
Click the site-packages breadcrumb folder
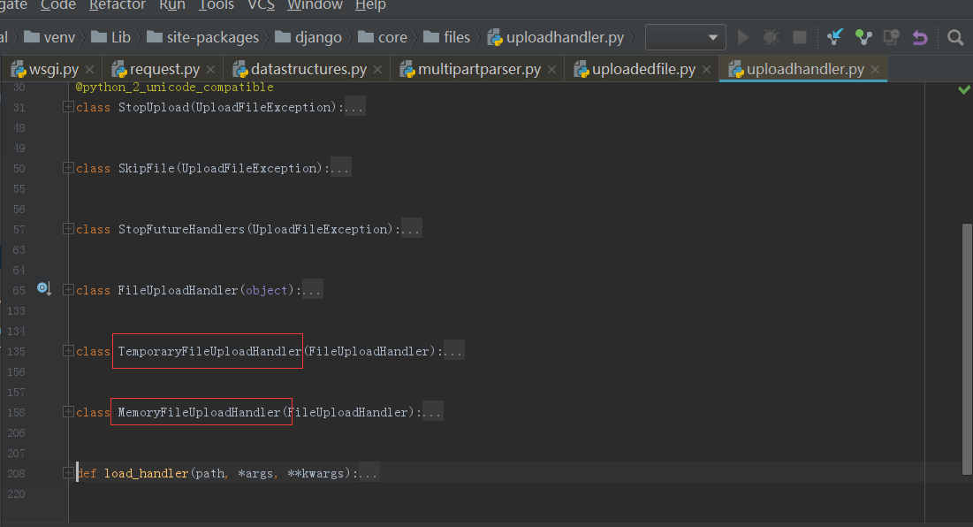202,37
